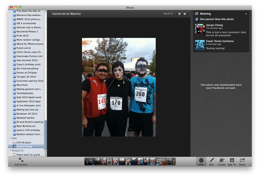260x178 pixels.
Task: Select Cincinnati road trip 2010 event
Action: 26,81
